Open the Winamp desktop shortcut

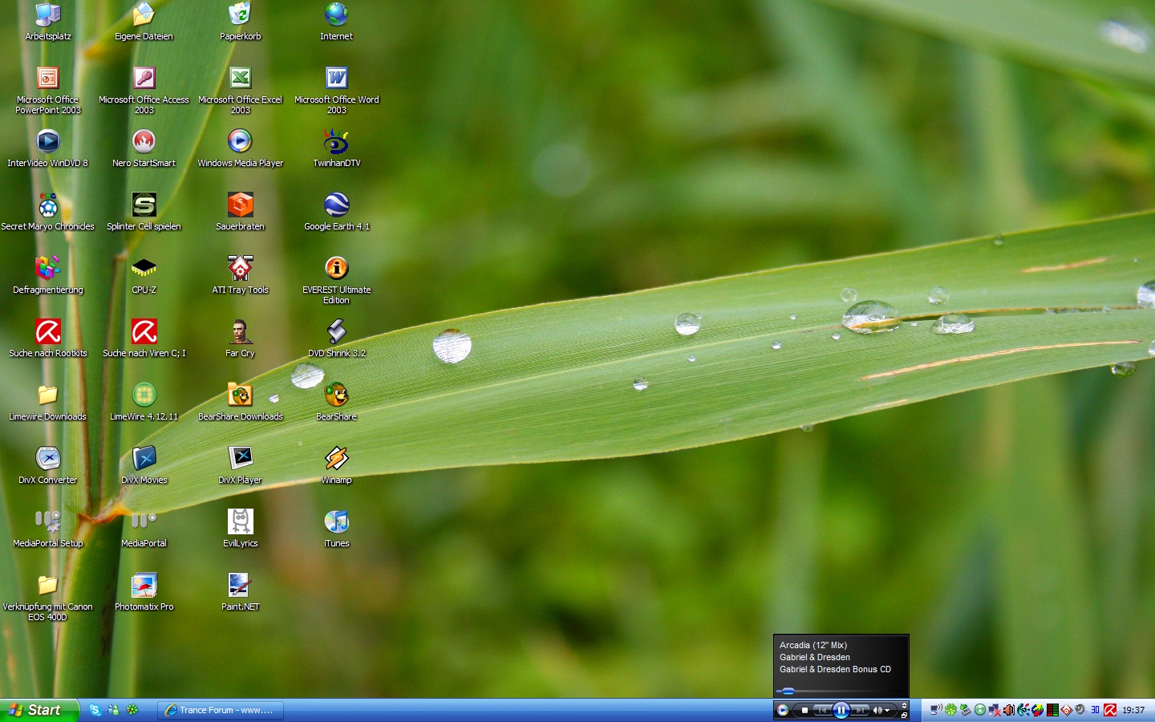(336, 459)
